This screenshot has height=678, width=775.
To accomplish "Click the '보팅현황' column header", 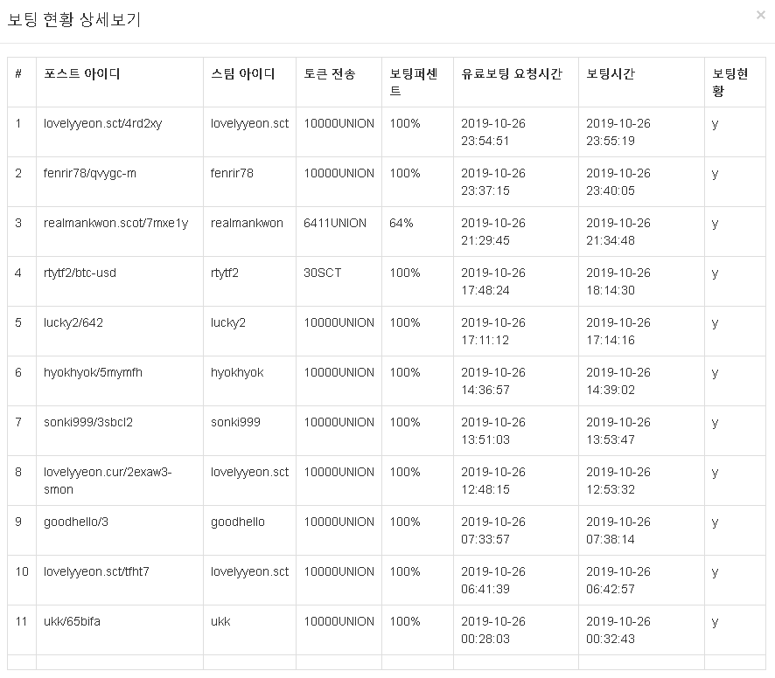I will (730, 82).
